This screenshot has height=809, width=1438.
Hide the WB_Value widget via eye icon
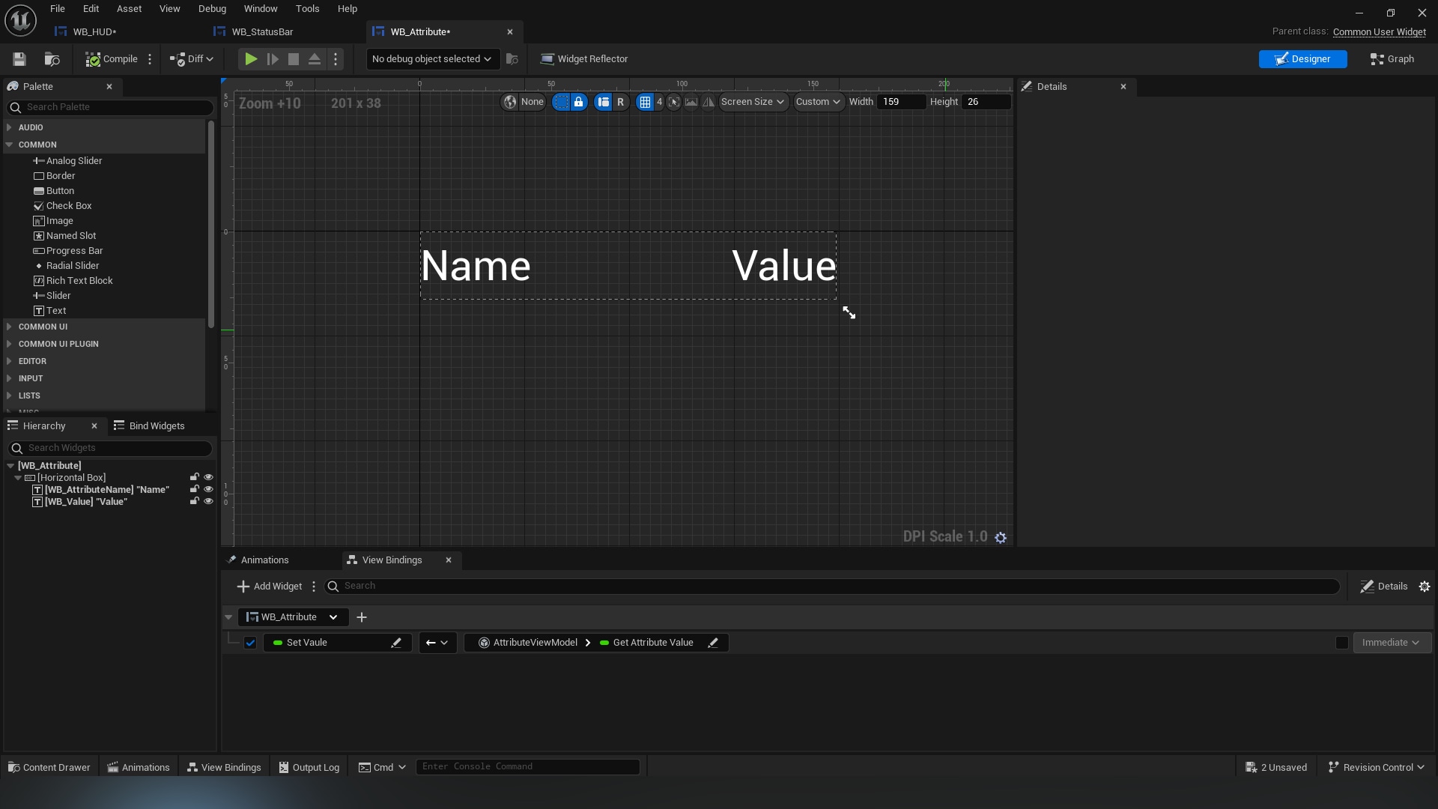208,502
